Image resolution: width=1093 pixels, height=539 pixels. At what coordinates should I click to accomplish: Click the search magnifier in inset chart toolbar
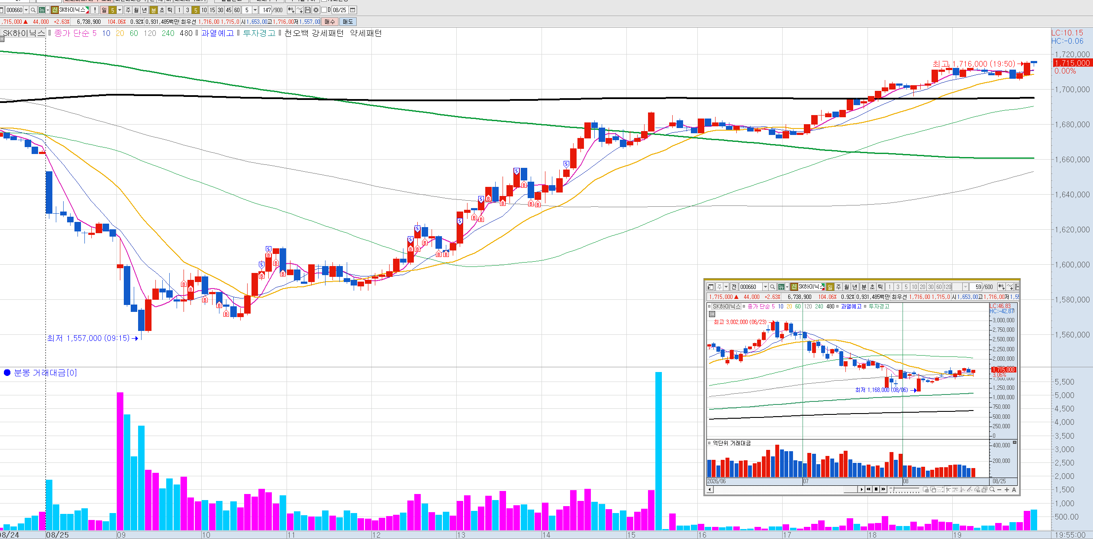click(773, 287)
